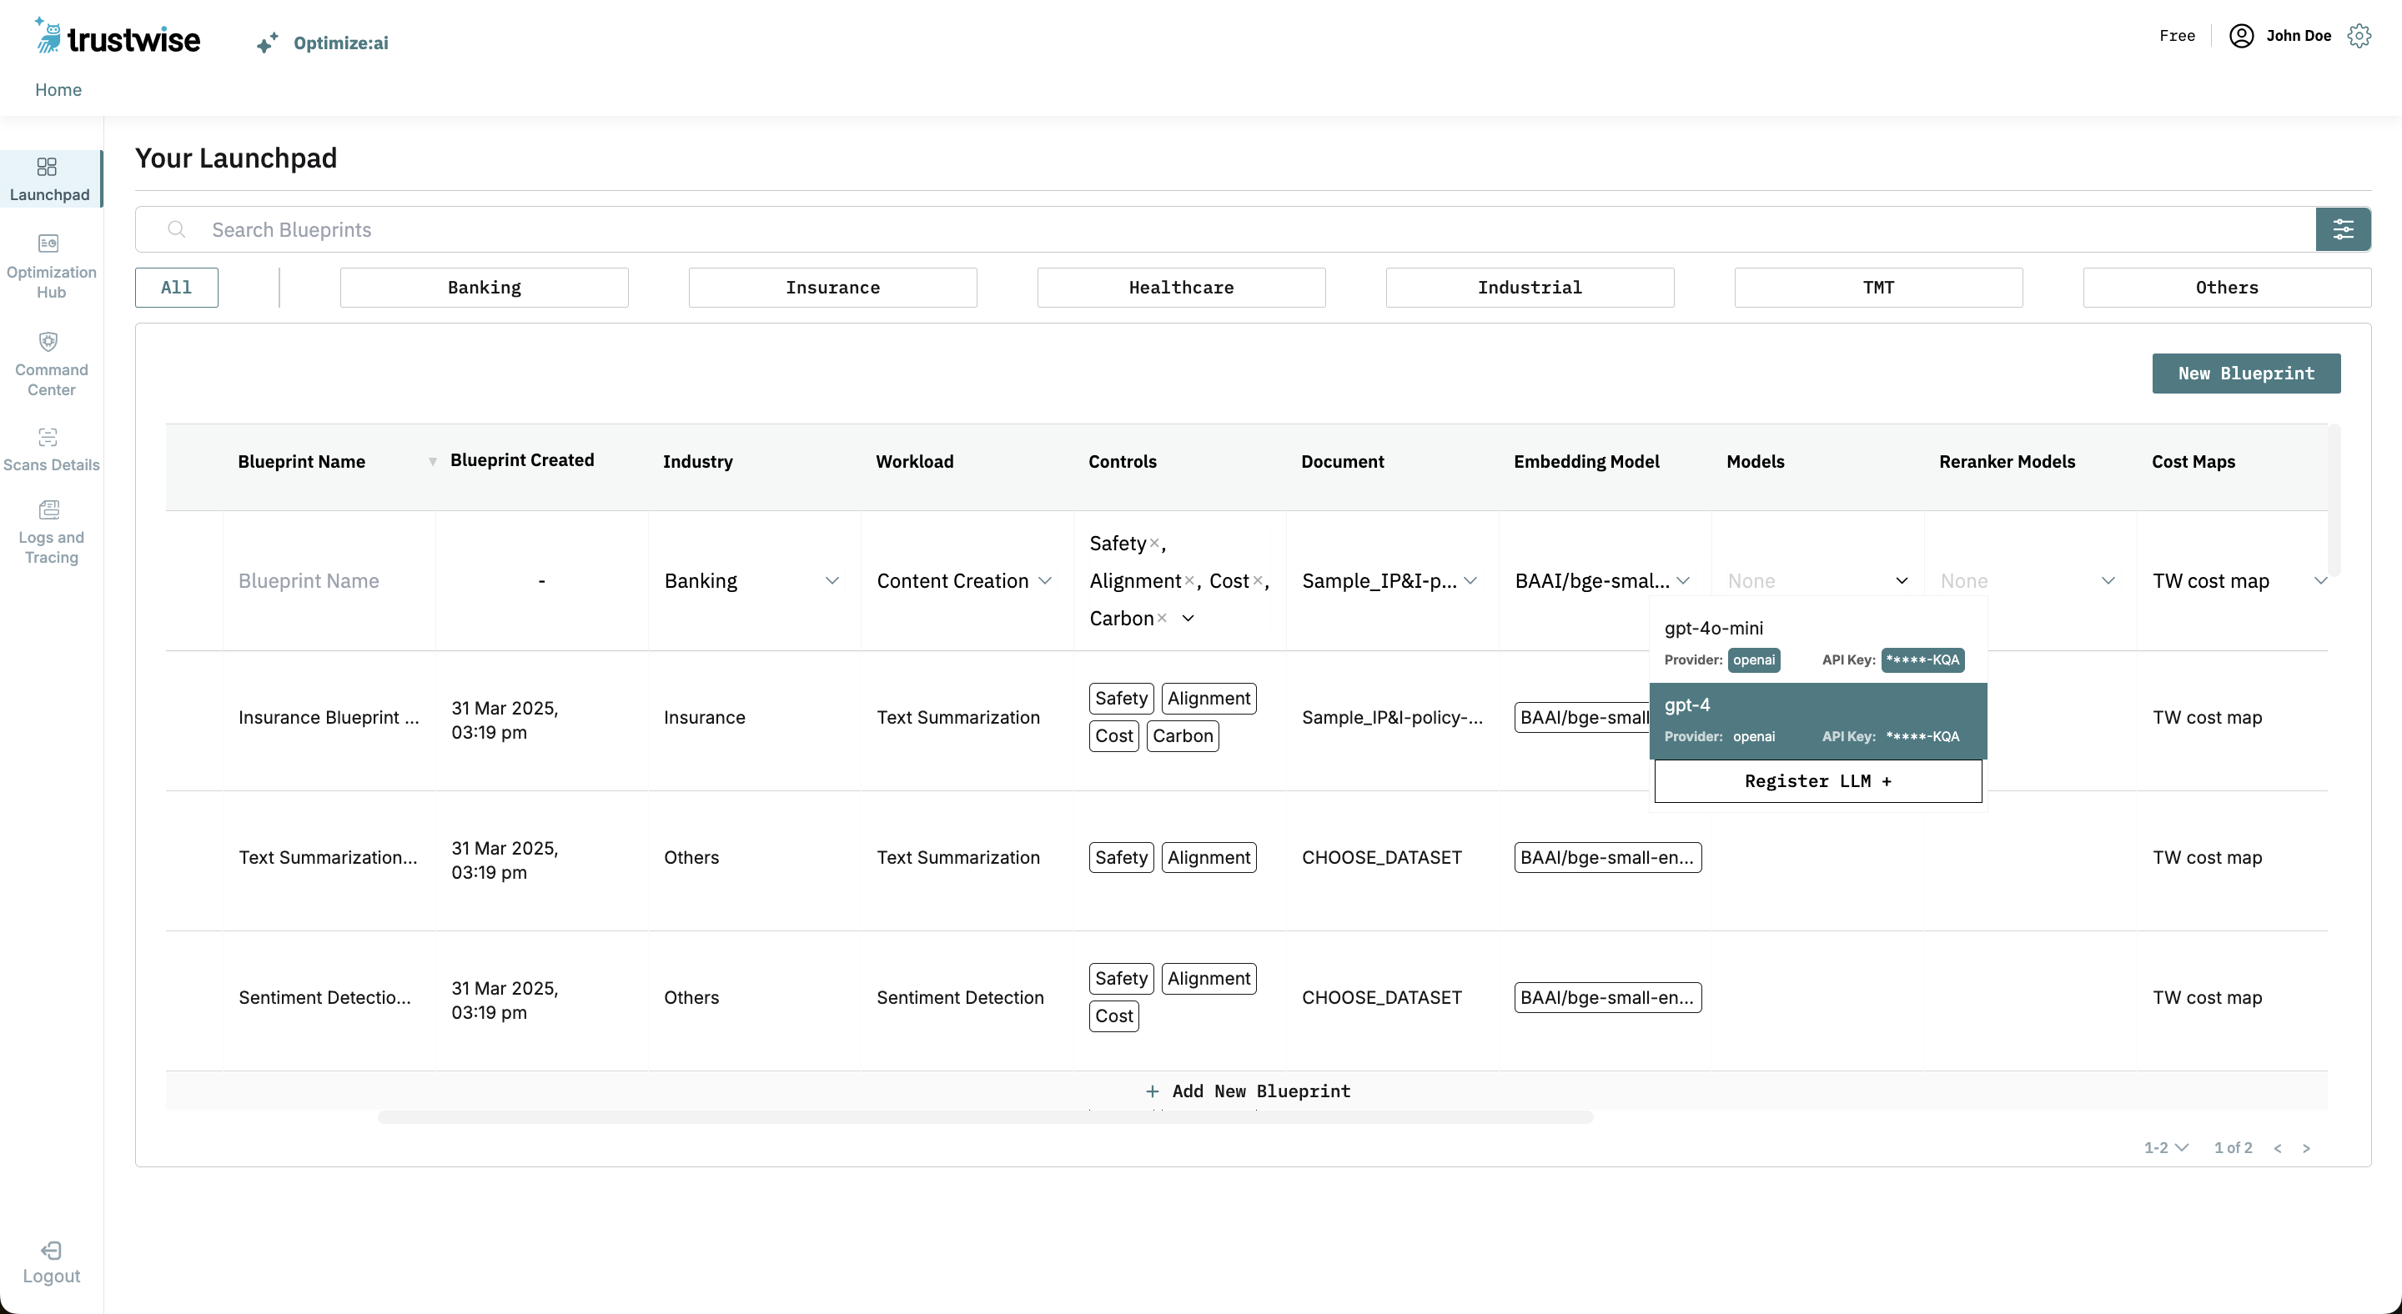The width and height of the screenshot is (2402, 1314).
Task: Open the Launchpad sidebar icon
Action: tap(47, 167)
